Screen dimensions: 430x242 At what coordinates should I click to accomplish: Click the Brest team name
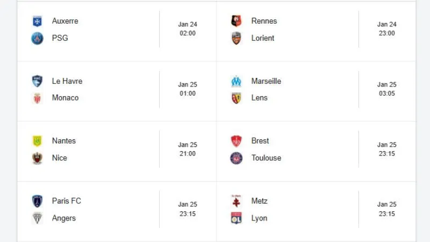point(260,141)
